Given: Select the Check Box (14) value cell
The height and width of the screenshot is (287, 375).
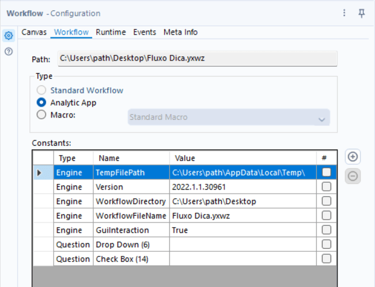Looking at the screenshot, I should 243,259.
